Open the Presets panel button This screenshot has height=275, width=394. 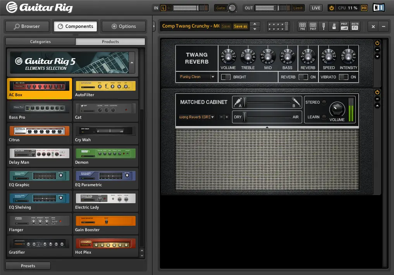click(x=28, y=266)
